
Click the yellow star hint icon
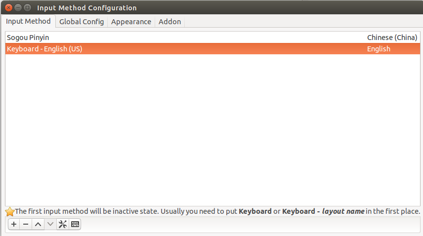pos(10,212)
